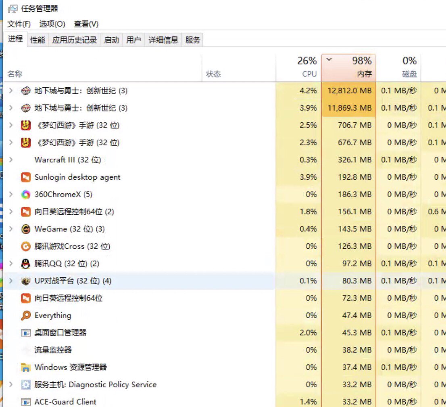Select the Sunlogin desktop agent icon
The height and width of the screenshot is (407, 446).
point(25,177)
